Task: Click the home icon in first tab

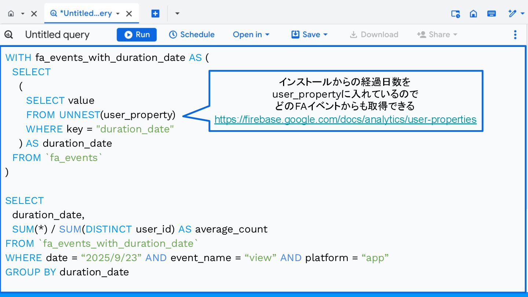Action: [x=11, y=14]
